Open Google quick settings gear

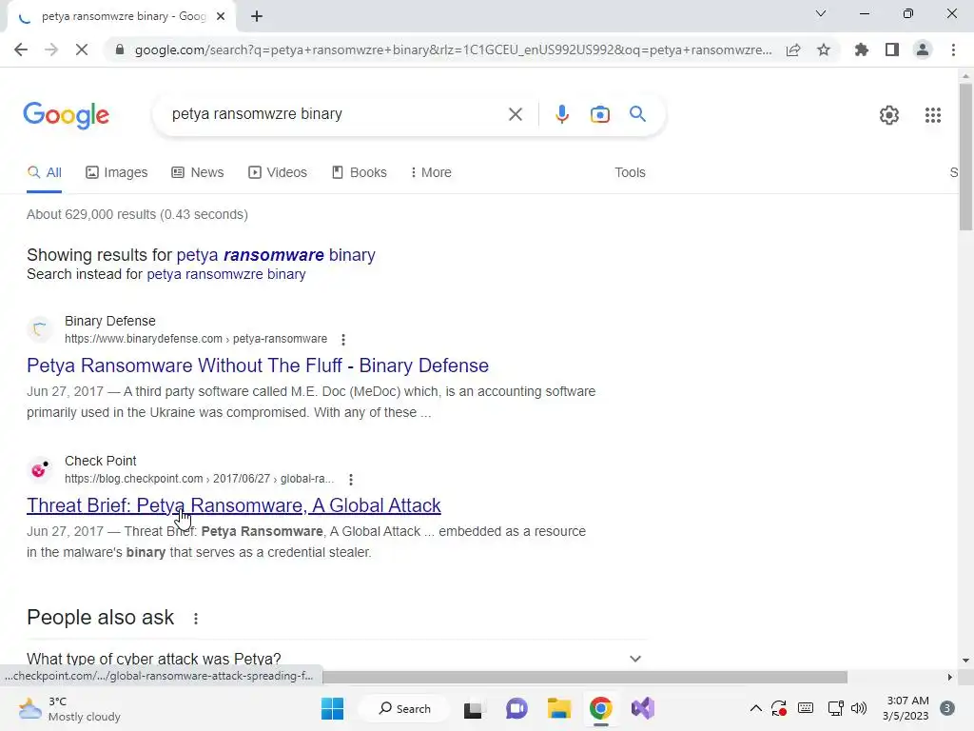click(889, 115)
